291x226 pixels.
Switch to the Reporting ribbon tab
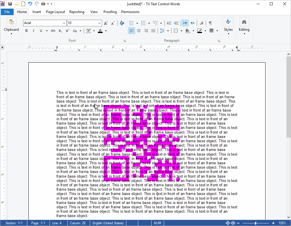click(77, 12)
